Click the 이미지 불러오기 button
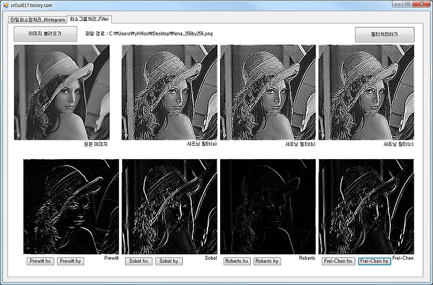The height and width of the screenshot is (285, 433). point(45,34)
